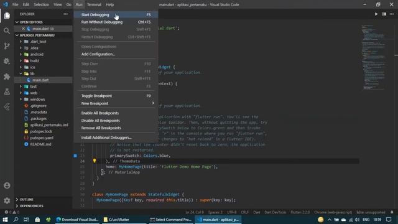This screenshot has height=224, width=398.
Task: Click the Run play icon in editor toolbar
Action: [376, 14]
